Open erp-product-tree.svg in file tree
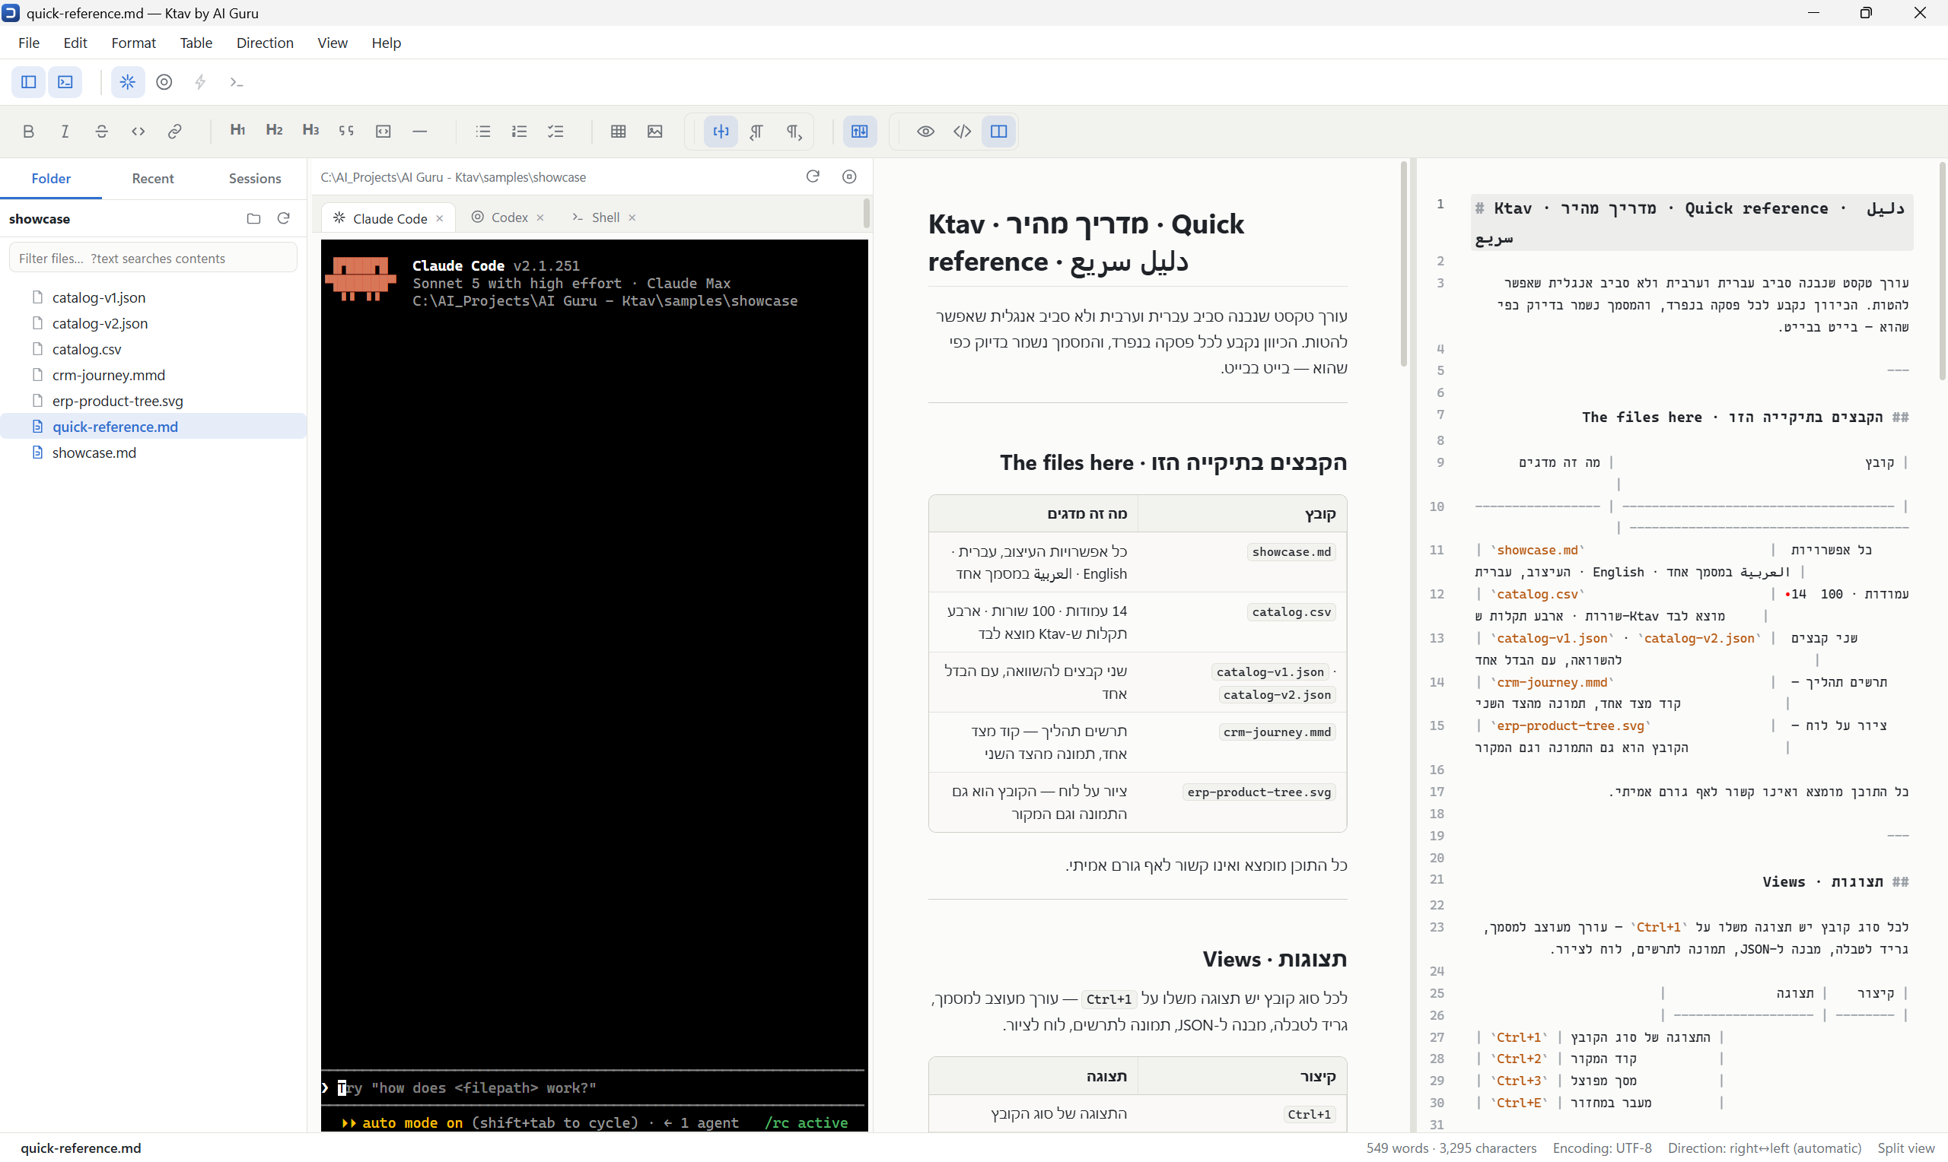Viewport: 1948px width, 1162px height. coord(153,401)
